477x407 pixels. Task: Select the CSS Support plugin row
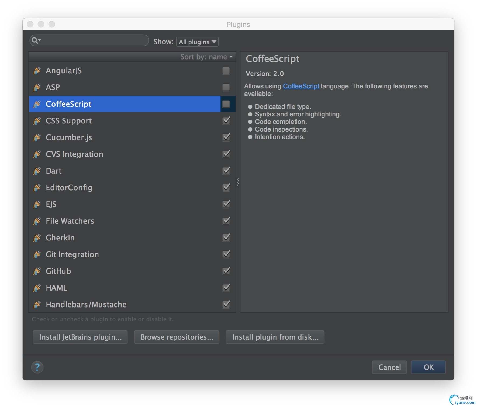(x=132, y=121)
